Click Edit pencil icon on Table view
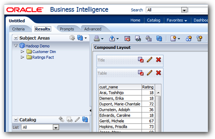 149,73
